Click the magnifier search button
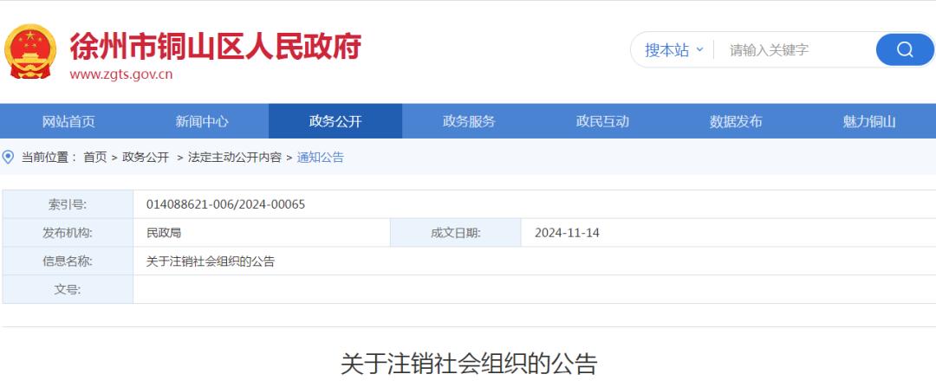Screen dimensions: 936x387 click(x=904, y=49)
